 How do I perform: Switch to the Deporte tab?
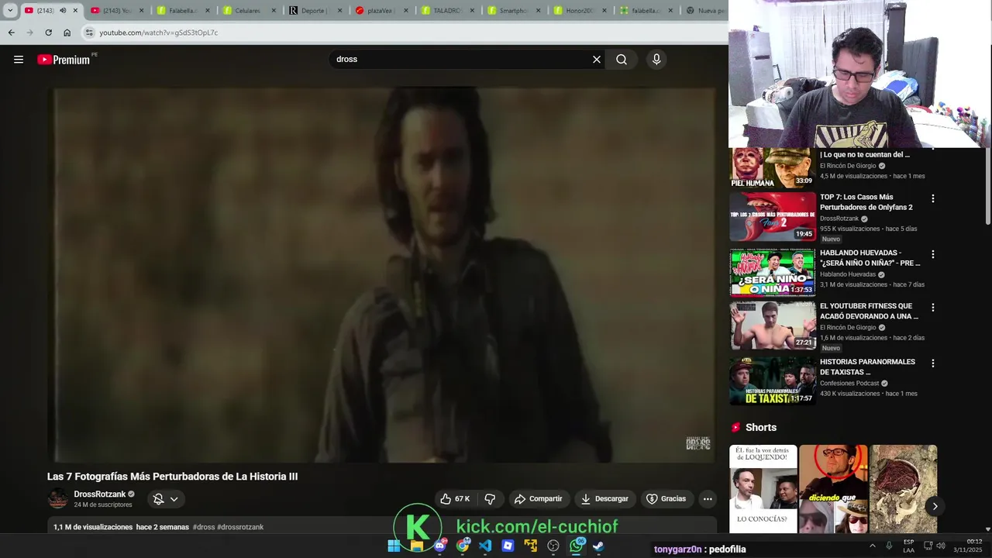click(314, 11)
